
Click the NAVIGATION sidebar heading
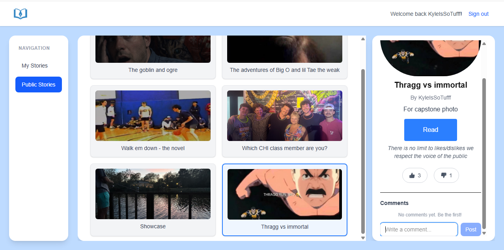point(34,48)
